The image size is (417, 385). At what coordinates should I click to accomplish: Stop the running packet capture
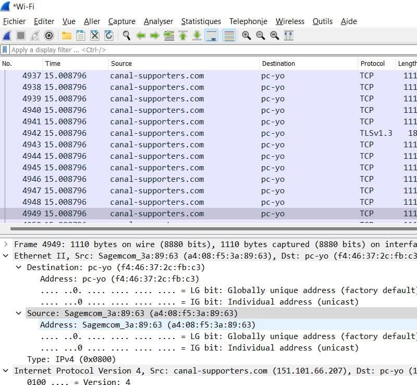21,36
